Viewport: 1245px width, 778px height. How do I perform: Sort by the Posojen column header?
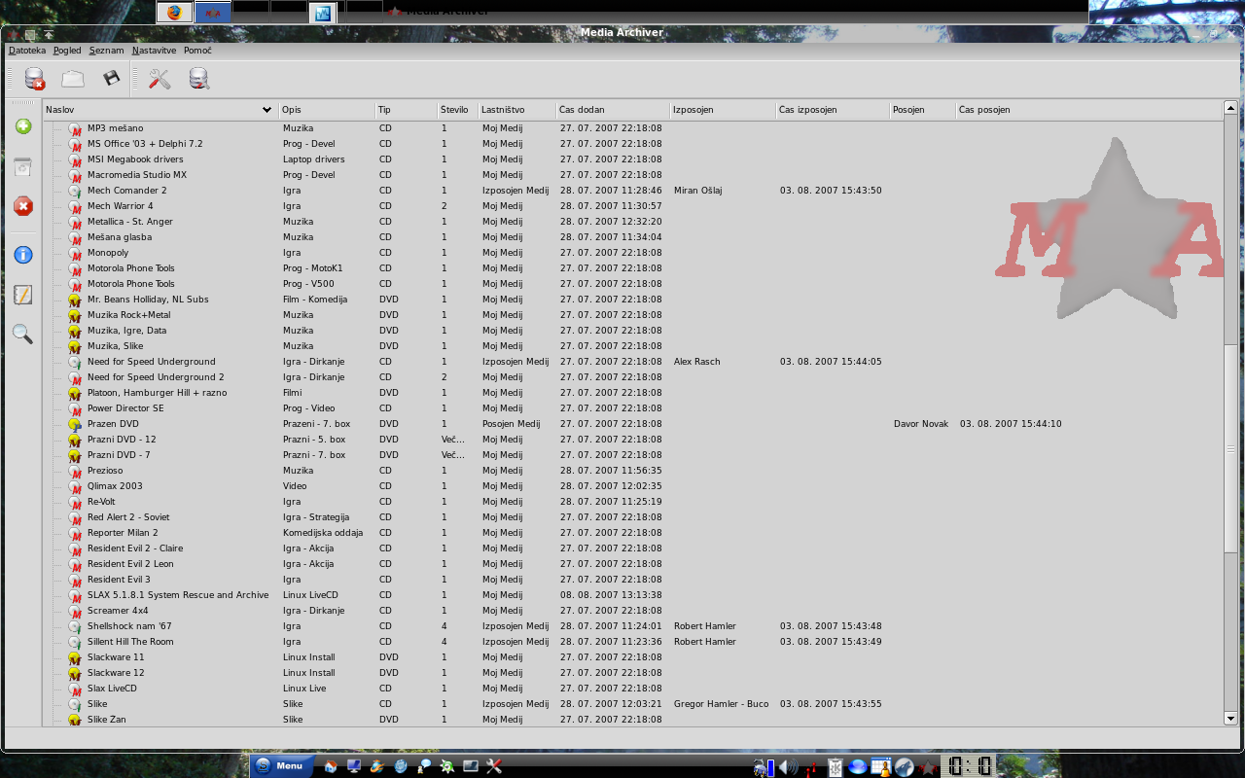tap(922, 110)
